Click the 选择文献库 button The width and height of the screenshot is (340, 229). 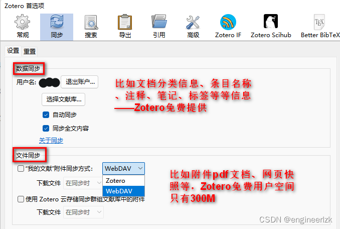63,99
